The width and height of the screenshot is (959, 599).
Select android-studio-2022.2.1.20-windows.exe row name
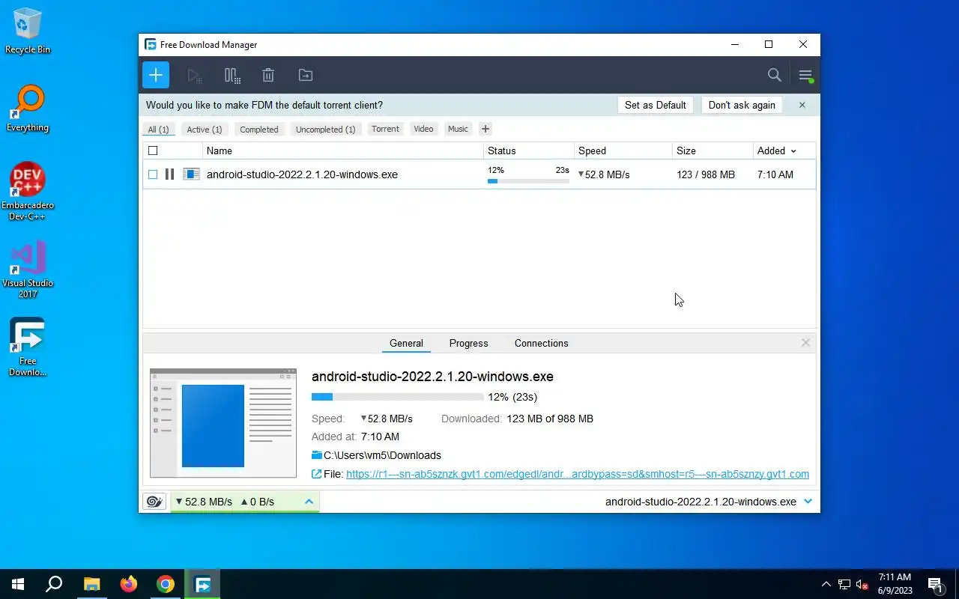pos(302,174)
